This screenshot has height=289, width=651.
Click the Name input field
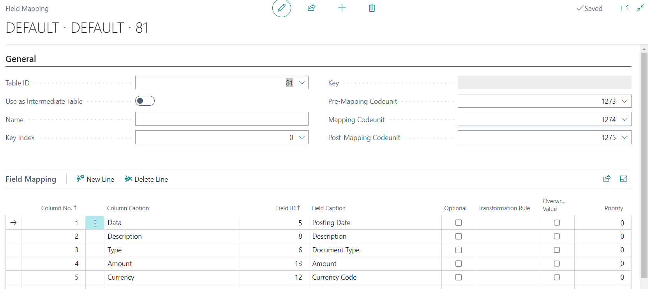222,119
